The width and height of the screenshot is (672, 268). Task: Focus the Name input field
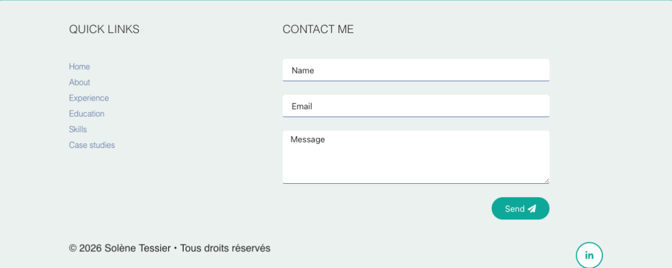click(416, 70)
